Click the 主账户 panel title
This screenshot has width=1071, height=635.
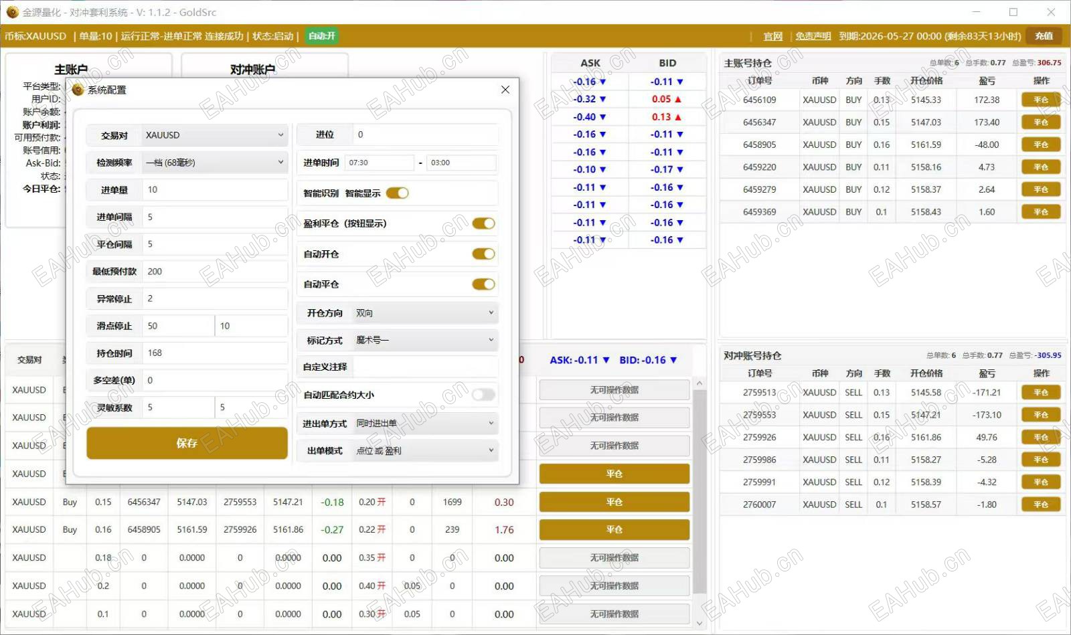coord(71,70)
